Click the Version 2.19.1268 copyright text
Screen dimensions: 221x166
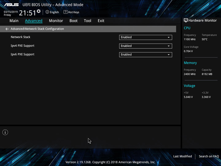pos(110,162)
